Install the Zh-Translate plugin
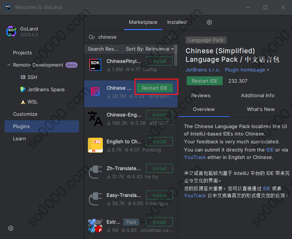The image size is (292, 239). click(159, 168)
